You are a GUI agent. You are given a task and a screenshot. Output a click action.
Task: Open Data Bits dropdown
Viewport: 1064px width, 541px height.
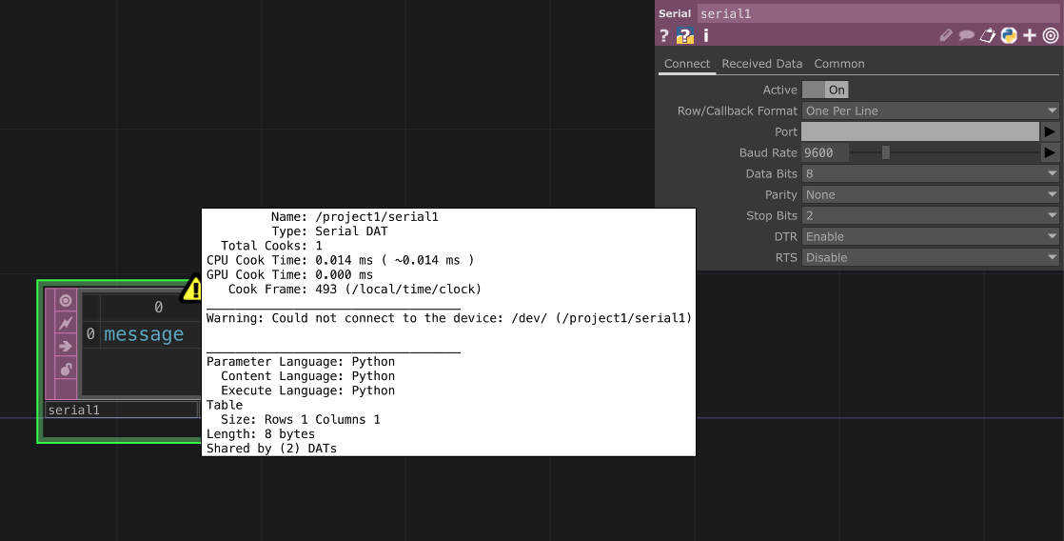coord(931,173)
